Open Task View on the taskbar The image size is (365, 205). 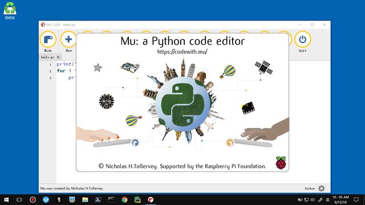coord(19,200)
